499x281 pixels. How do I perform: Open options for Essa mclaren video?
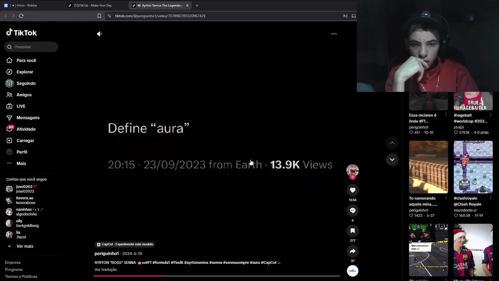pyautogui.click(x=446, y=115)
